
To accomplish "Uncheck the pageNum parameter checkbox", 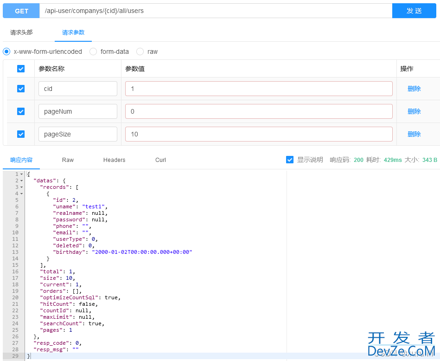I will (21, 111).
